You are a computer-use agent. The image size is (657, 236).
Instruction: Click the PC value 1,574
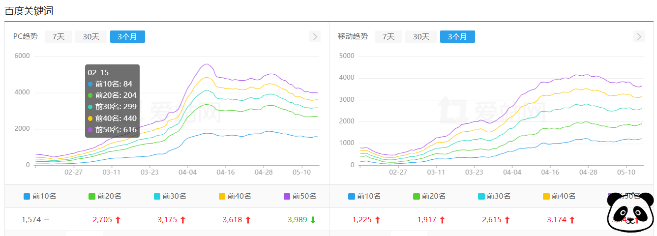coord(31,220)
